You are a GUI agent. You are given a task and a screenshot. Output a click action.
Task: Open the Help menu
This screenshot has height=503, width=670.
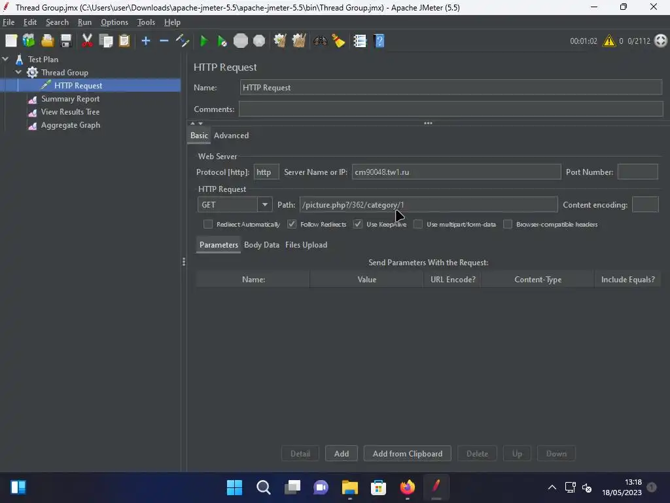click(x=172, y=22)
